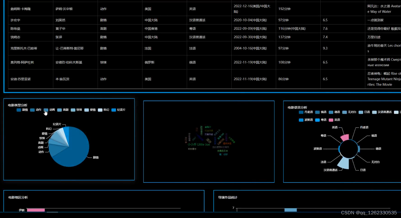The height and width of the screenshot is (218, 401).
Task: Toggle 剧情 legend in 电影类型分析 chart
Action: pos(22,110)
